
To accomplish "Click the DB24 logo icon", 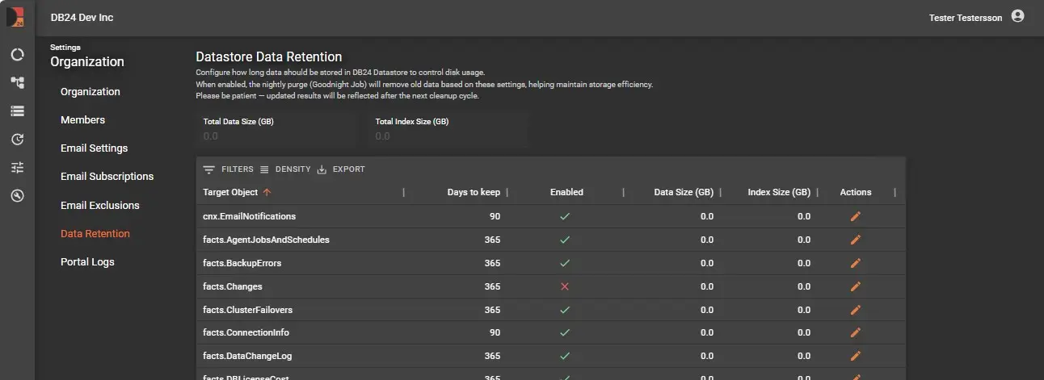I will pos(15,17).
